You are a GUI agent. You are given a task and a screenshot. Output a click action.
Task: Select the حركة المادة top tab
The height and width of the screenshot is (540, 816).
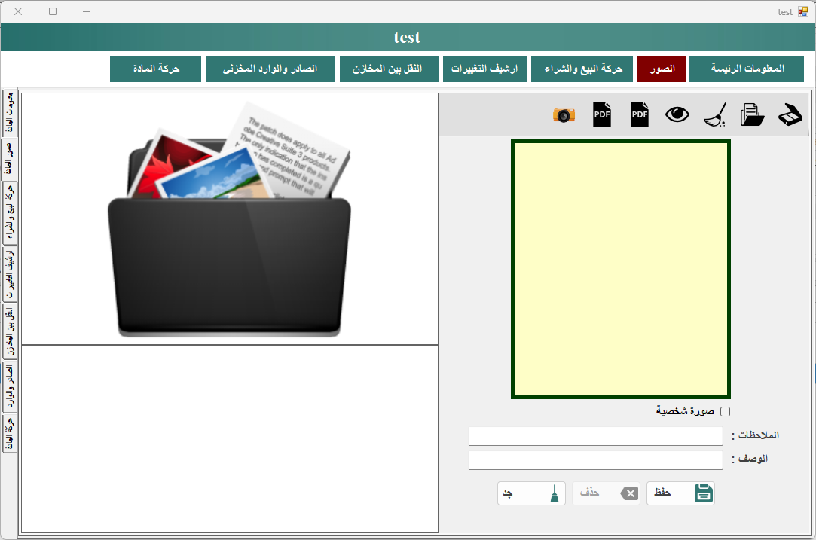pyautogui.click(x=156, y=69)
